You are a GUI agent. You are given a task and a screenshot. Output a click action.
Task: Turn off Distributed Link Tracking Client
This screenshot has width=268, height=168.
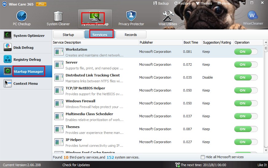pos(246,77)
